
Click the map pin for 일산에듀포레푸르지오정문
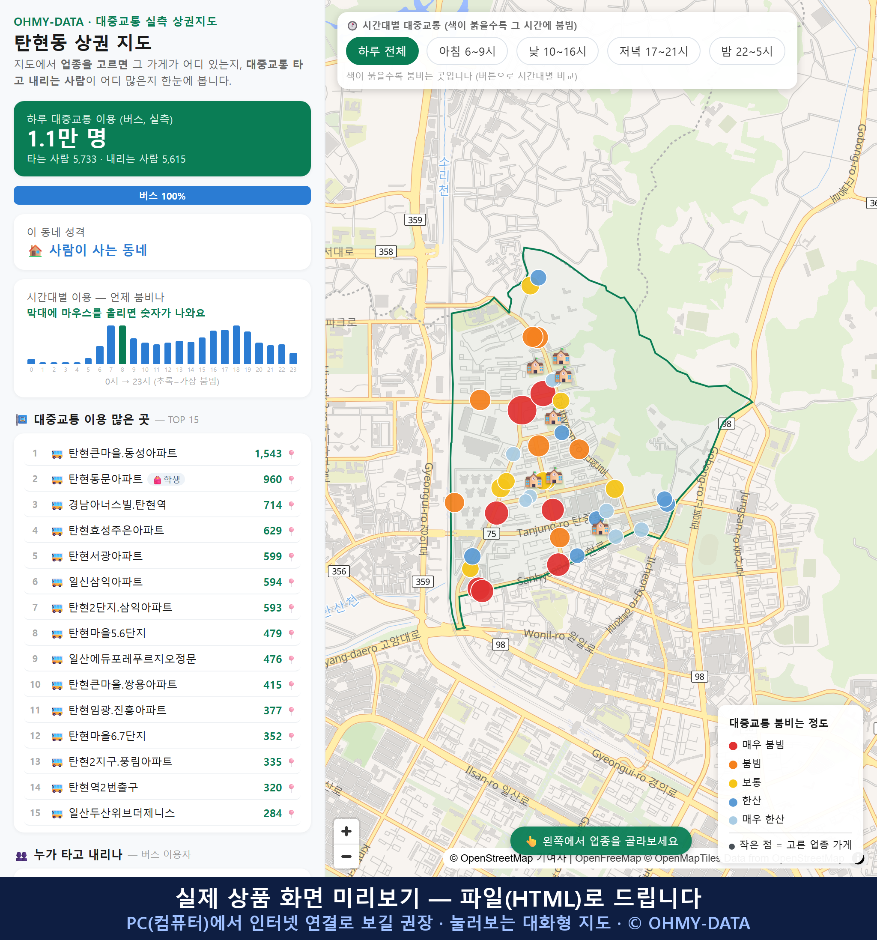pyautogui.click(x=291, y=659)
